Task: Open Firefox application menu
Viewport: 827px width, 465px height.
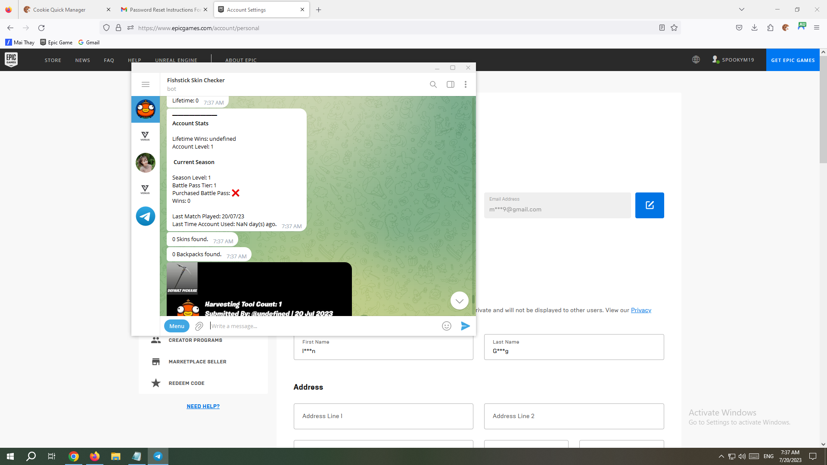Action: point(817,28)
